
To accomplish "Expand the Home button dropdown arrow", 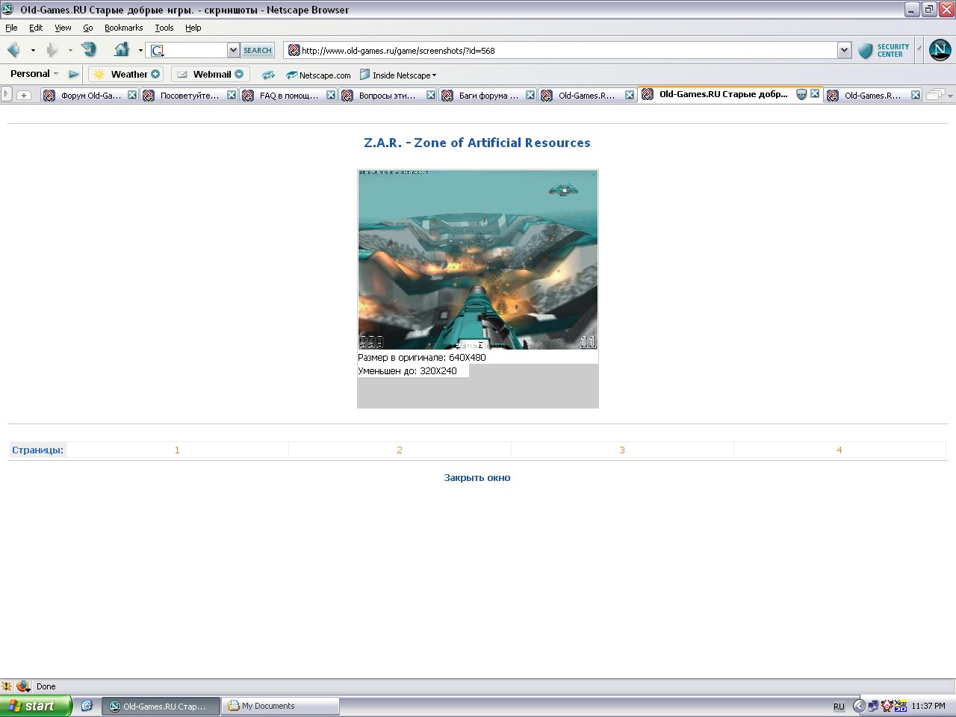I will click(x=140, y=51).
